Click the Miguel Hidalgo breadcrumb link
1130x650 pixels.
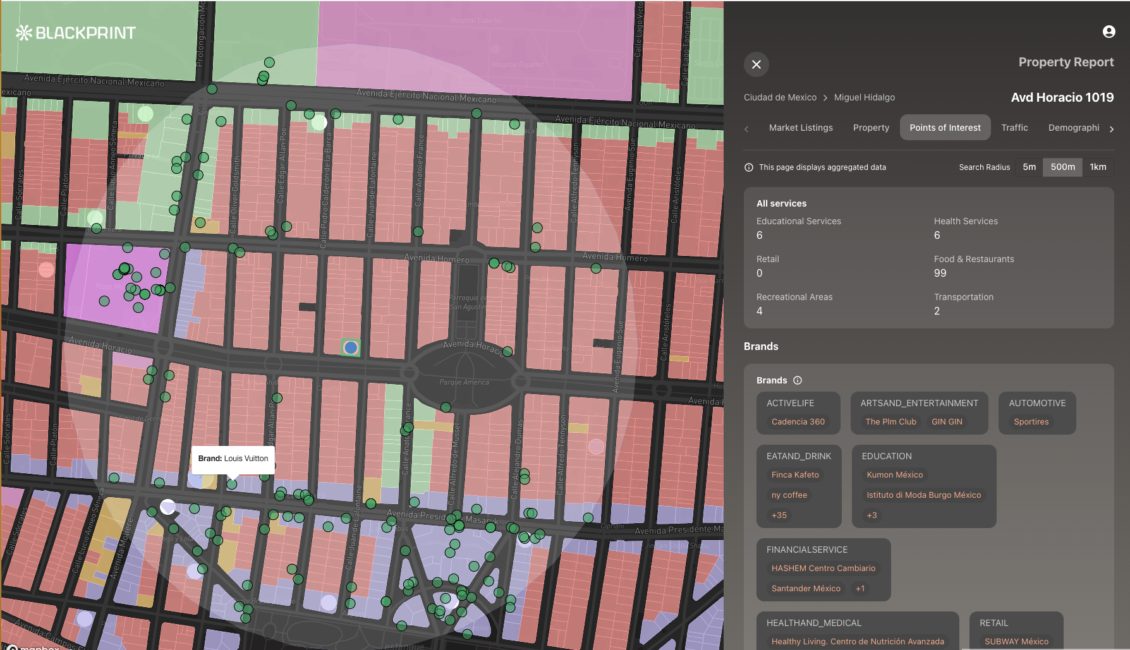864,97
